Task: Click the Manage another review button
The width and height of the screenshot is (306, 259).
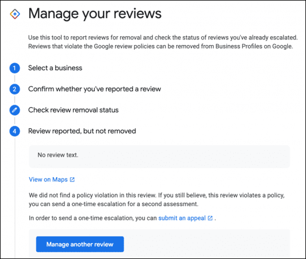Action: click(80, 244)
